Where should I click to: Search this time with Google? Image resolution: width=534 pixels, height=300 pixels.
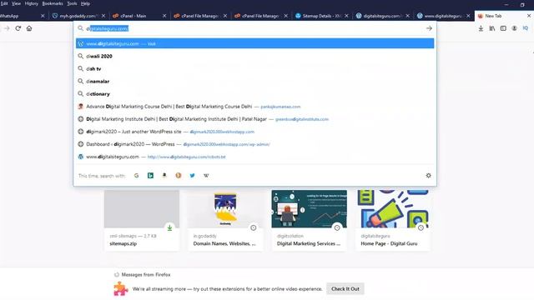pos(137,176)
